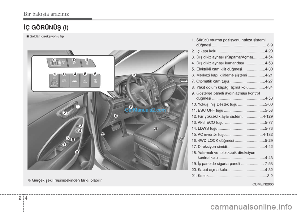297x212 pixels.
Task: Click callout 5 on the window lock button
Action: 73,140
